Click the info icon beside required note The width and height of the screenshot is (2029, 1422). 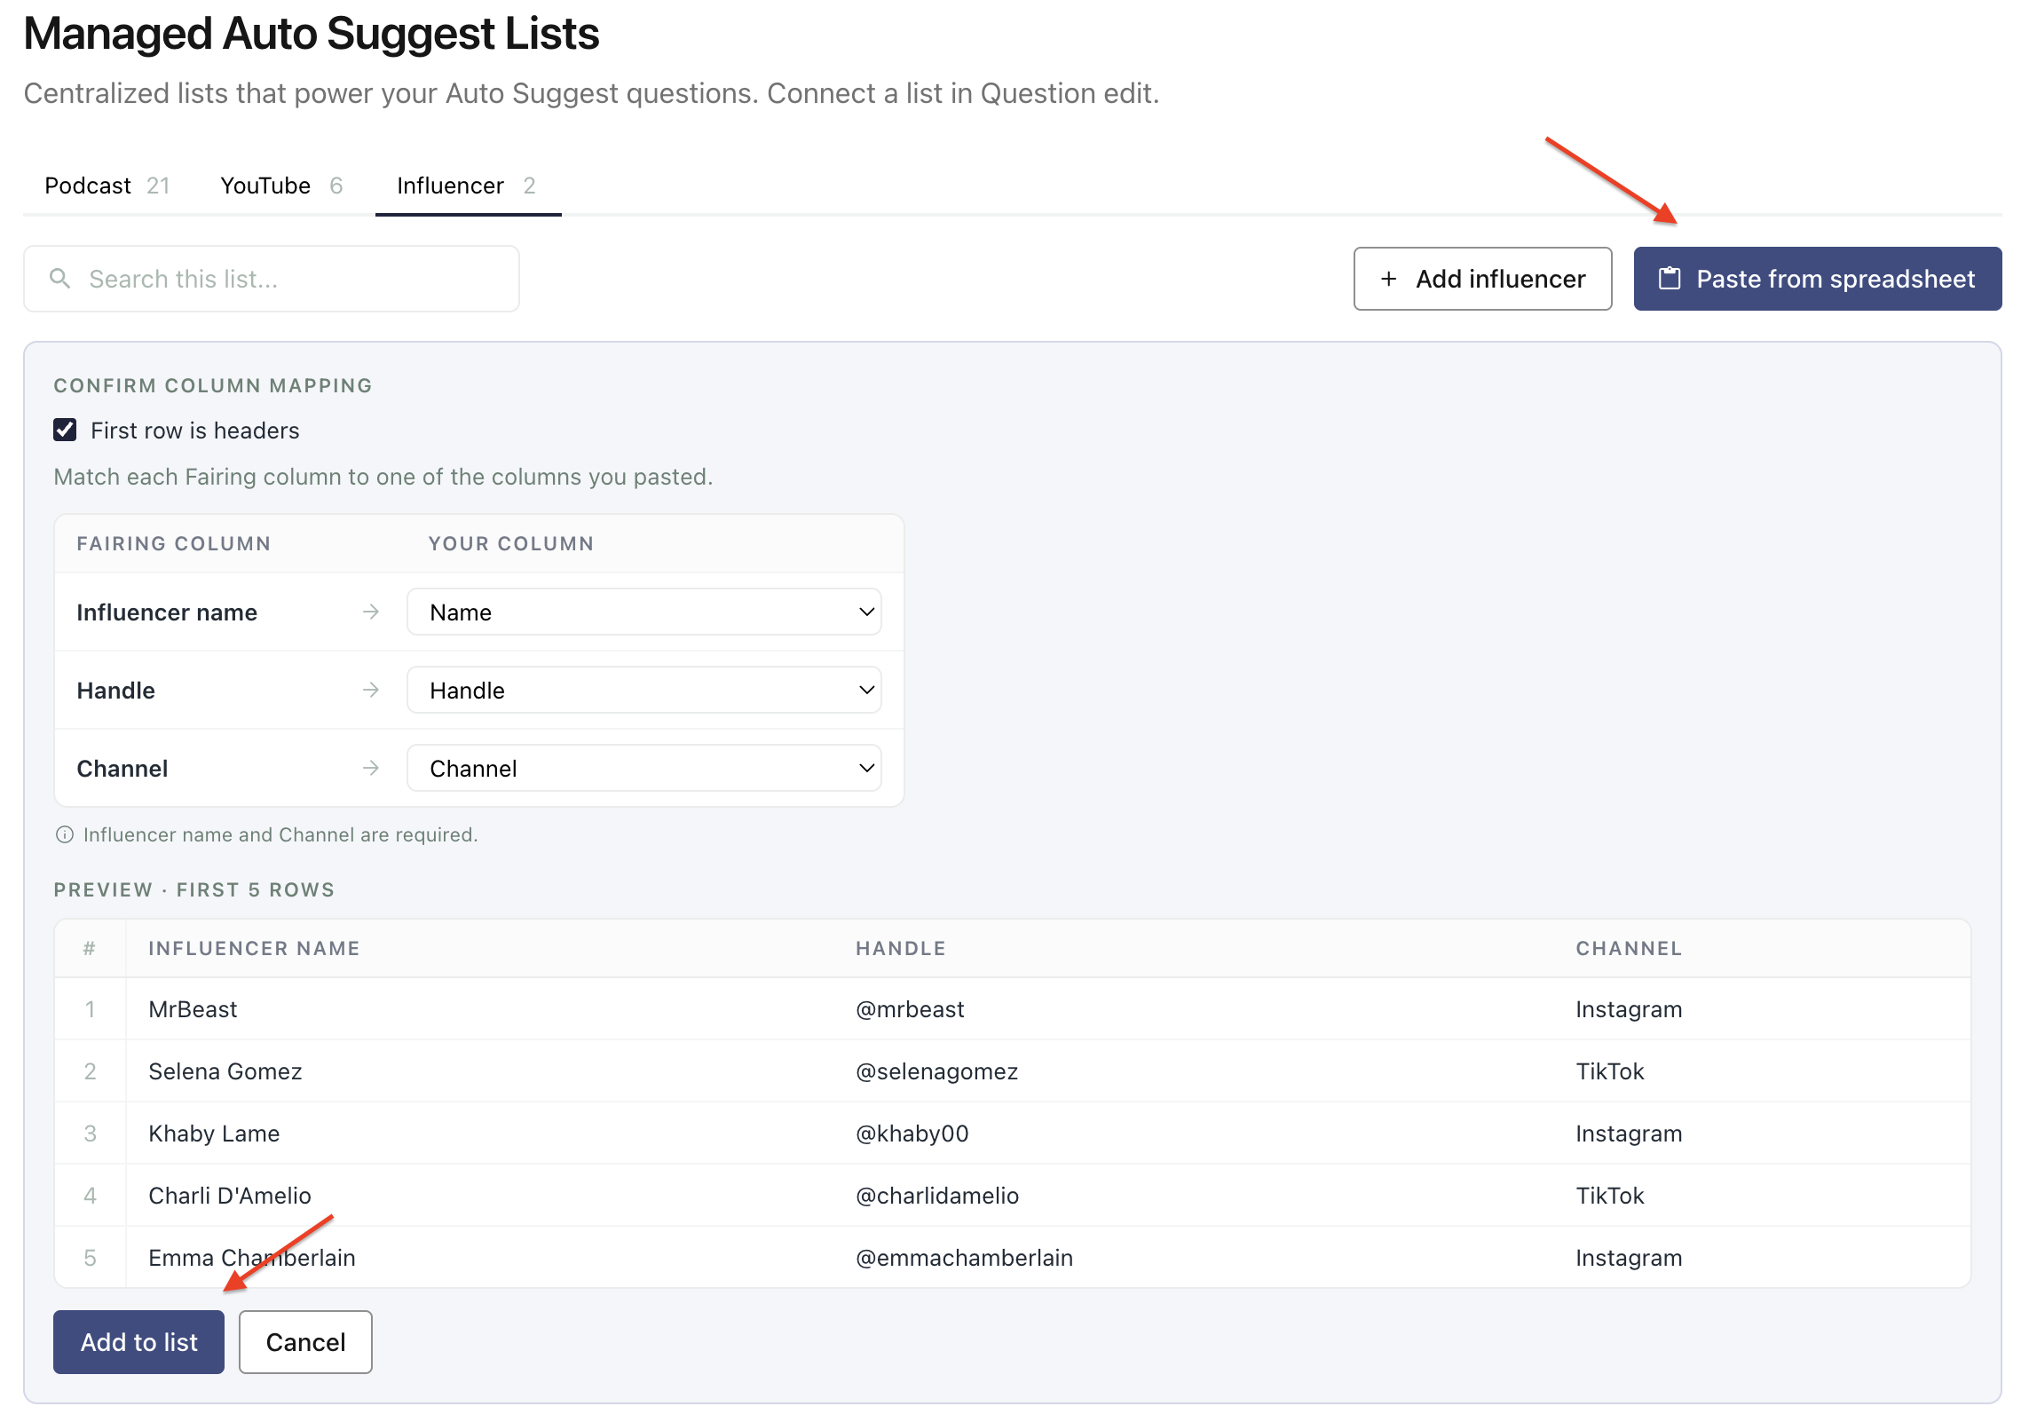click(x=65, y=834)
